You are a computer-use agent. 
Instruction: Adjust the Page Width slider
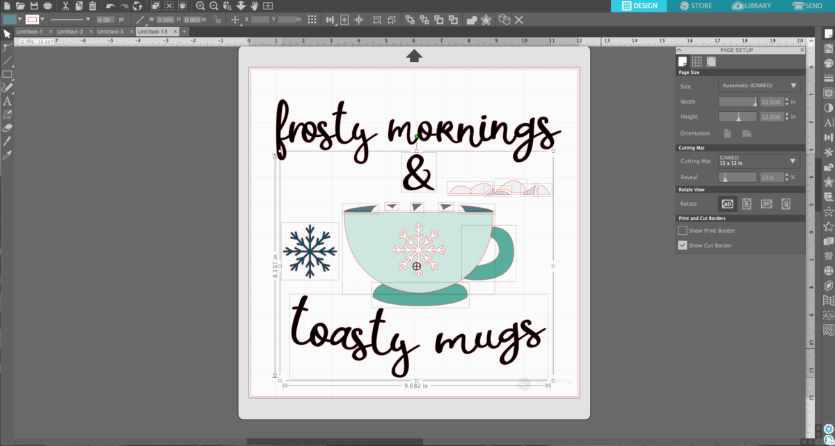(738, 102)
